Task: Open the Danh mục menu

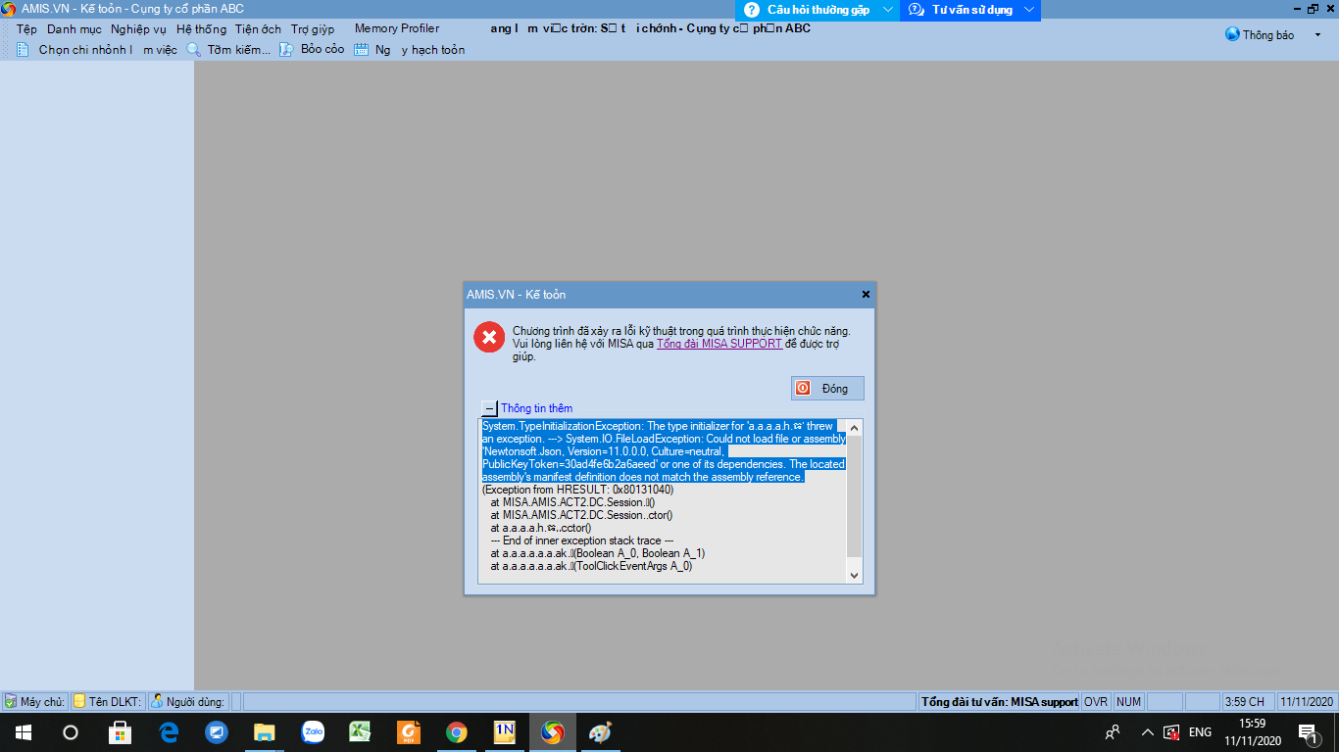Action: 74,29
